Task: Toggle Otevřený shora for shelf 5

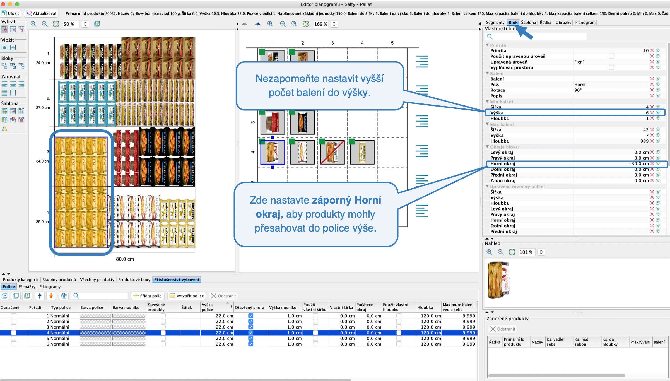Action: coord(251,338)
